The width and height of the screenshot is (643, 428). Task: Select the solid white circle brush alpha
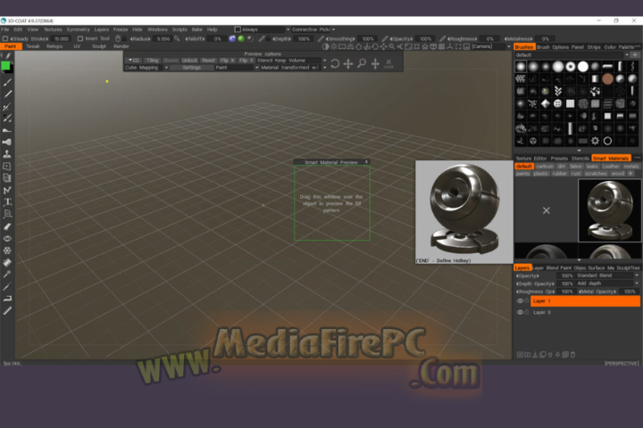point(582,66)
